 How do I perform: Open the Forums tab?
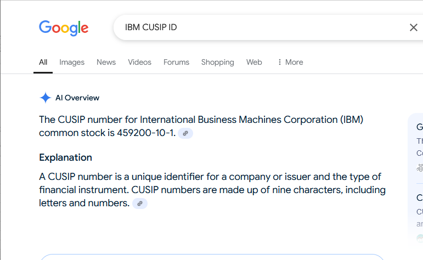pyautogui.click(x=176, y=63)
